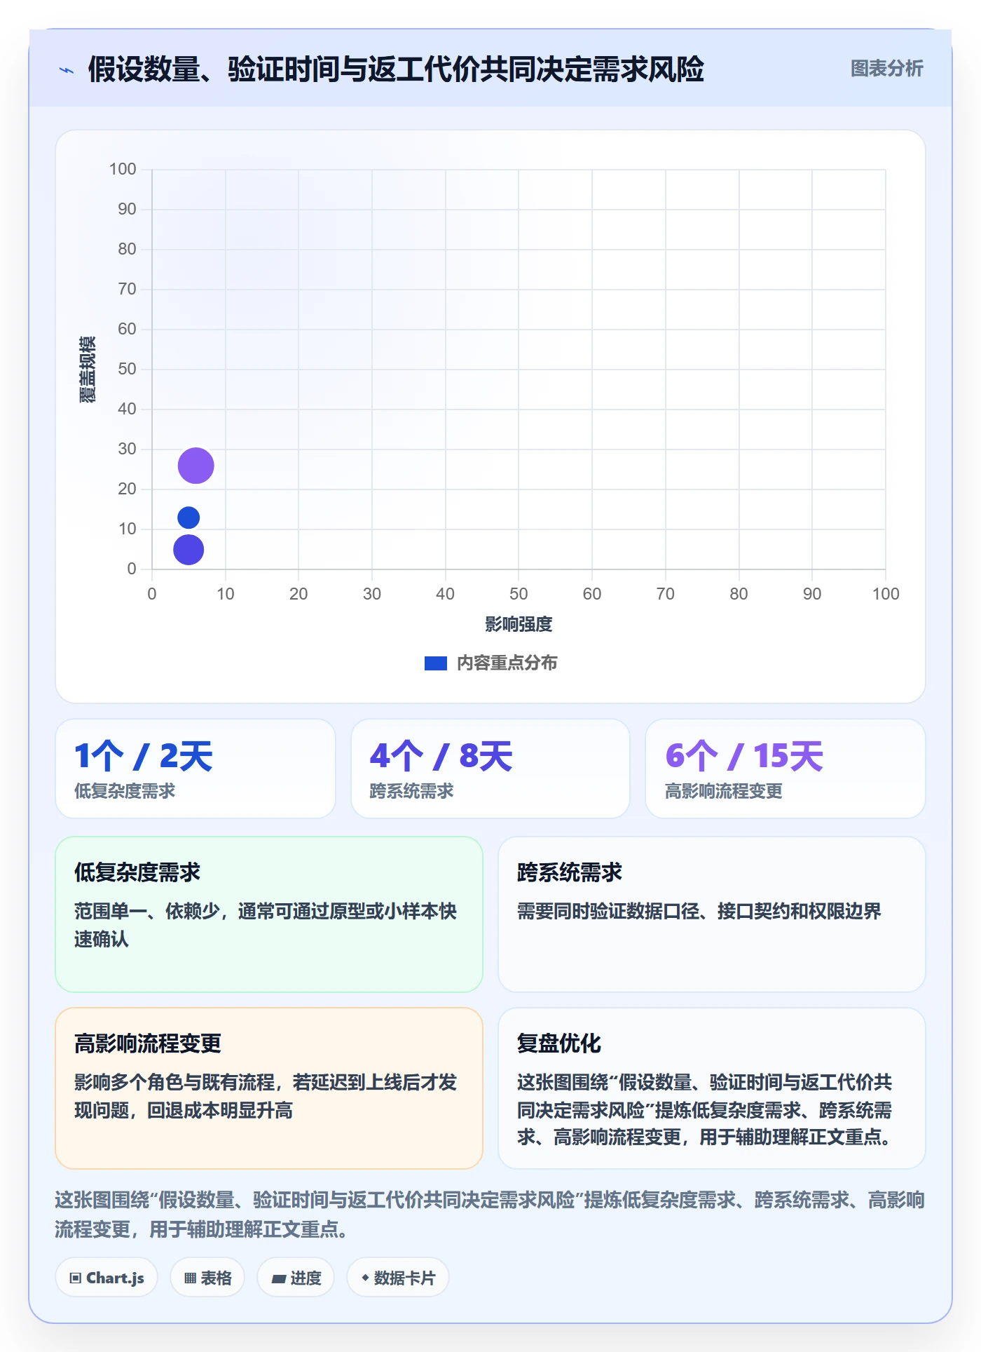Open the 4个 / 8天 stat card

(490, 769)
